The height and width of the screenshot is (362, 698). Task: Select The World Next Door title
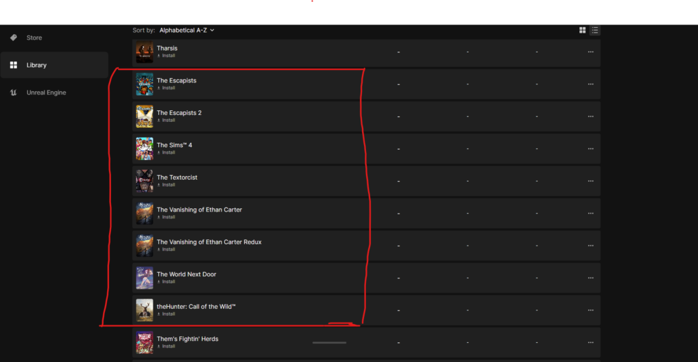[x=187, y=274]
